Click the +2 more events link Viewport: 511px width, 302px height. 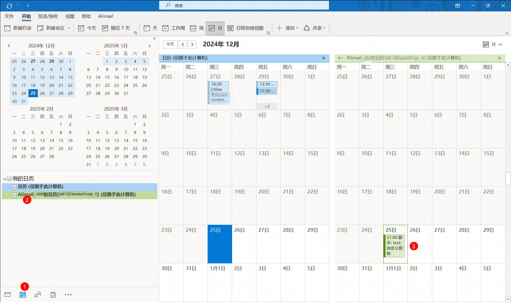[267, 106]
